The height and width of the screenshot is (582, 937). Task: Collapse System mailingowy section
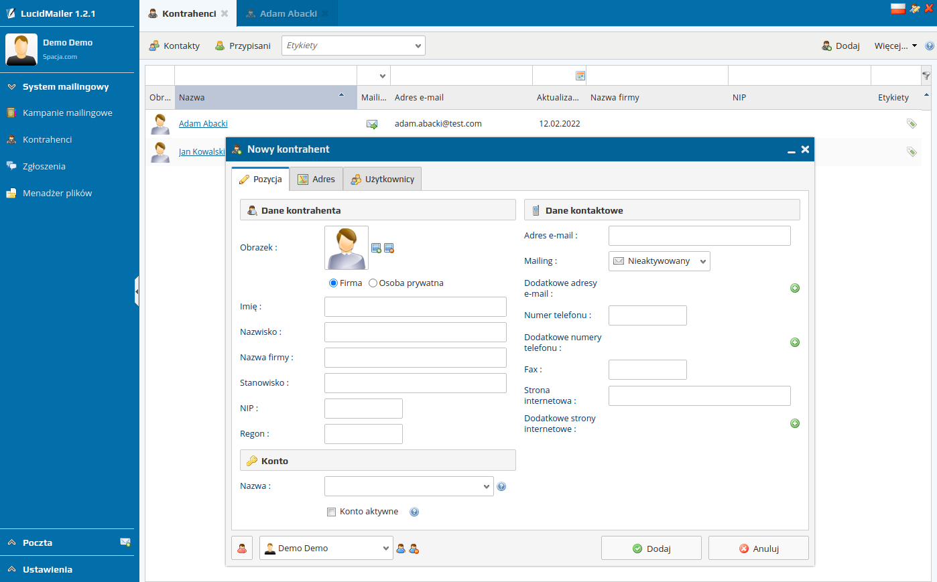click(67, 86)
